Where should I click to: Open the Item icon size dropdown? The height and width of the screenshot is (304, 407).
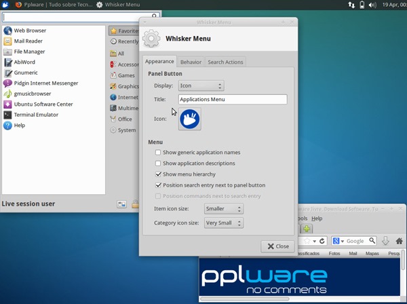pos(224,209)
